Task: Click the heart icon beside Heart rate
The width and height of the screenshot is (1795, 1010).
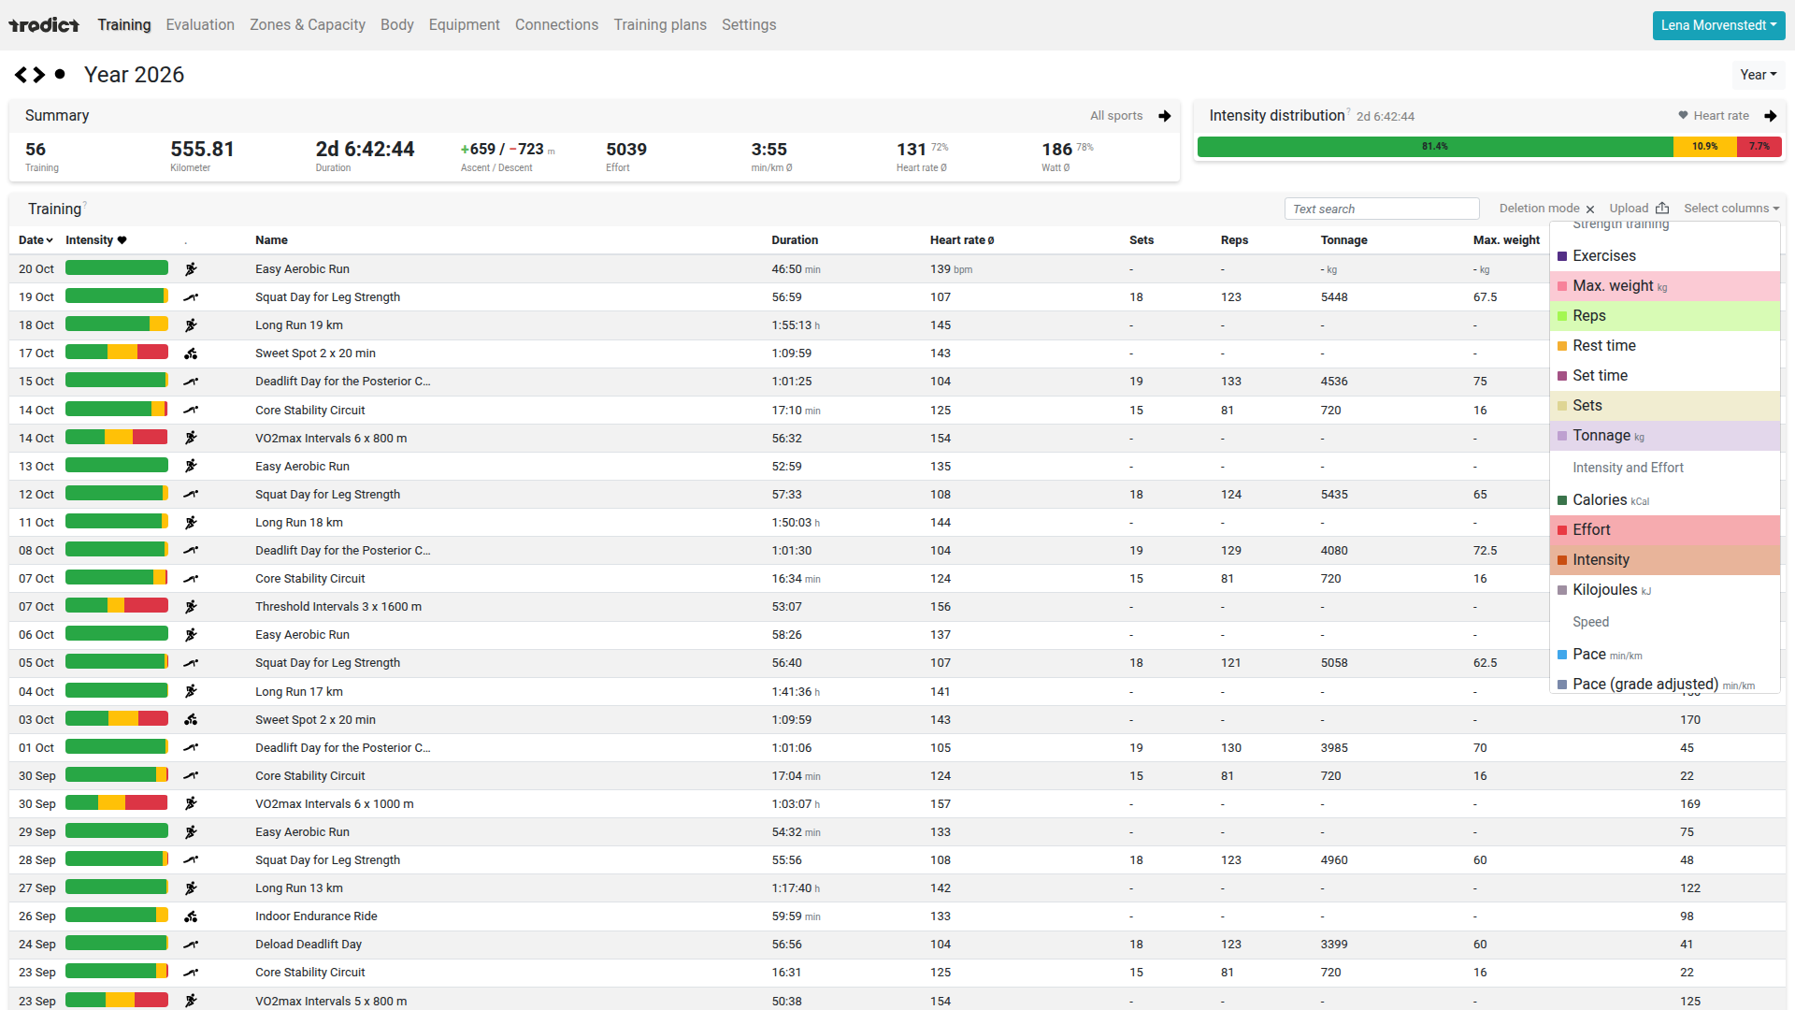Action: (x=1683, y=116)
